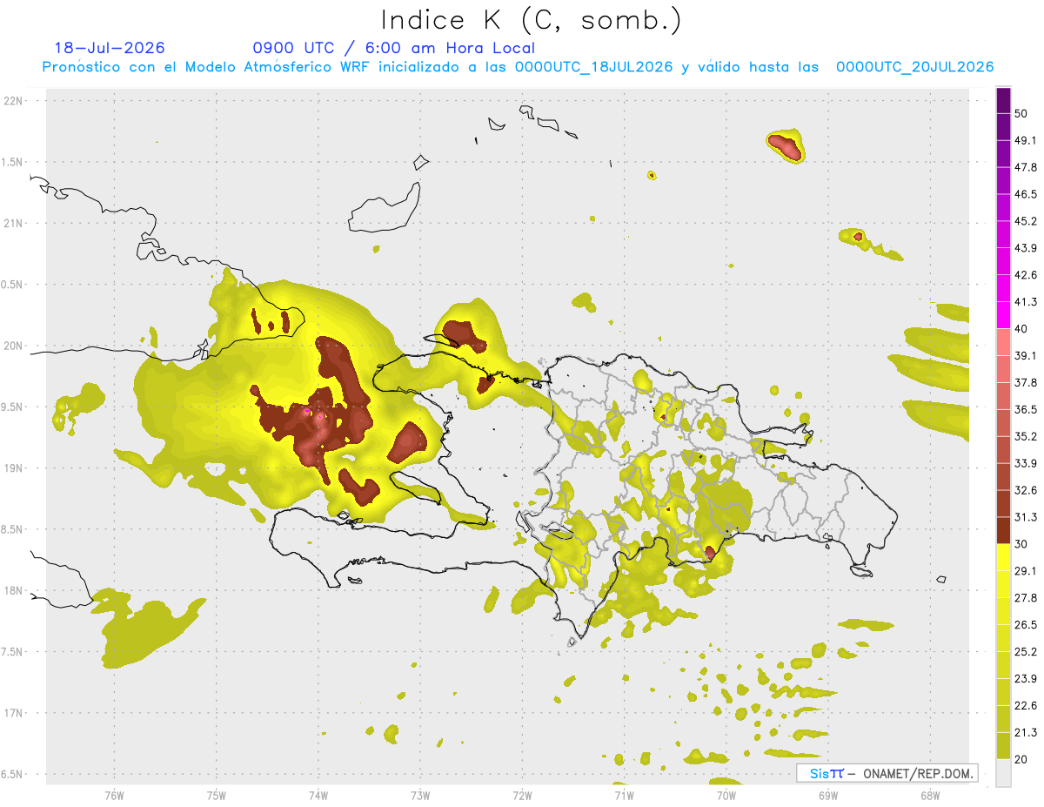Click the bright yellow swatch between 29.1 and 30
Viewport: 1044px width, 807px height.
1003,557
